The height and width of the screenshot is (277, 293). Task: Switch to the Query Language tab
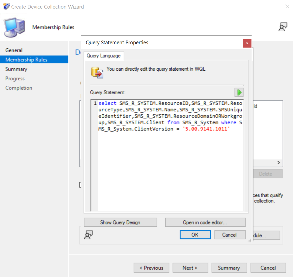point(104,56)
